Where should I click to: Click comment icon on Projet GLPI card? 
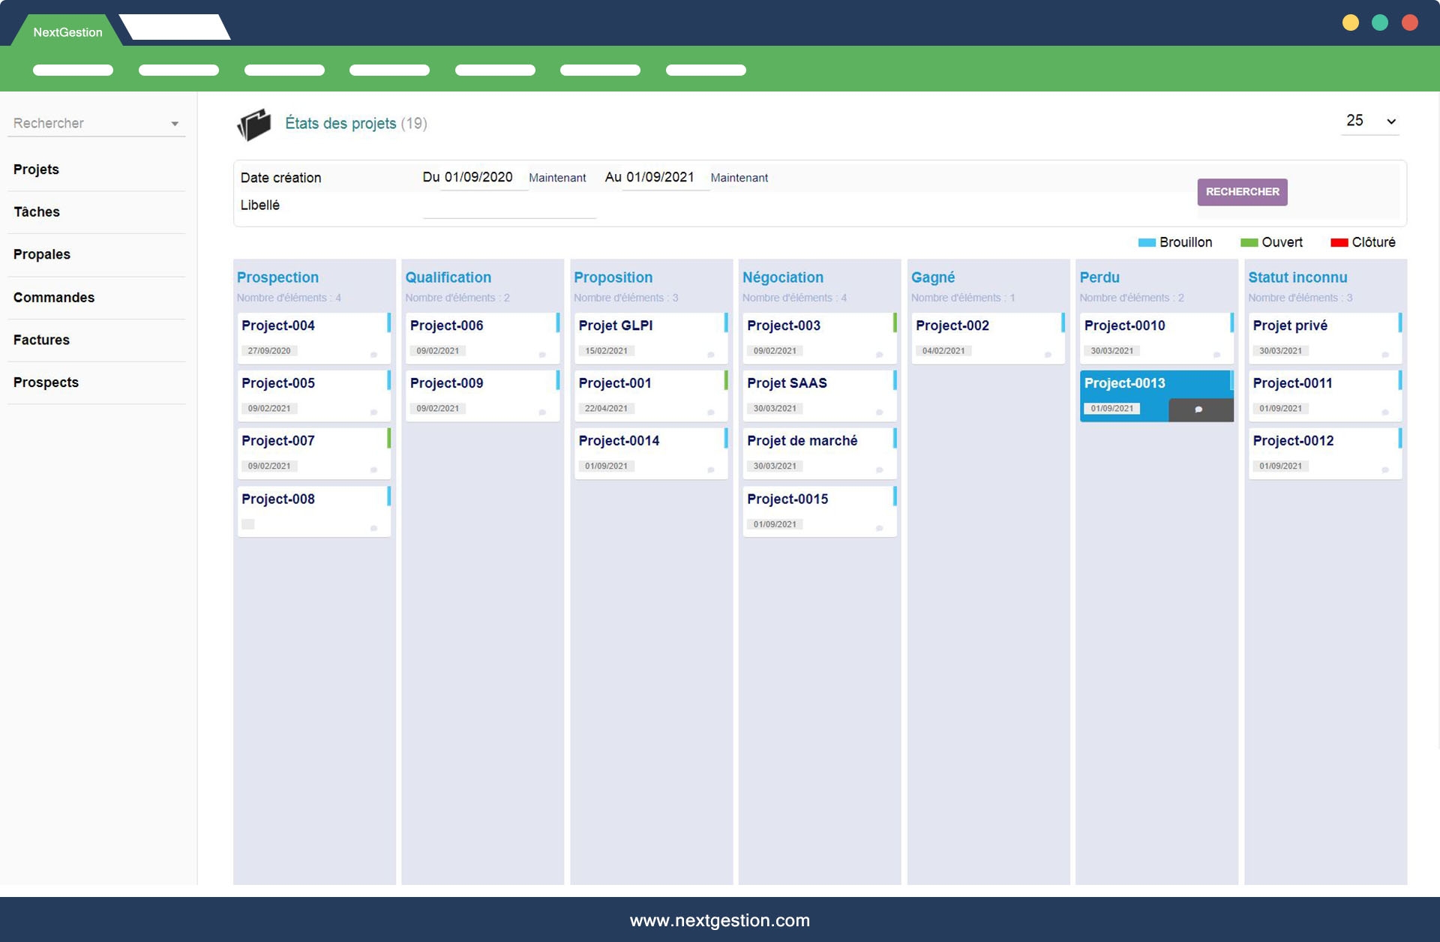(710, 355)
